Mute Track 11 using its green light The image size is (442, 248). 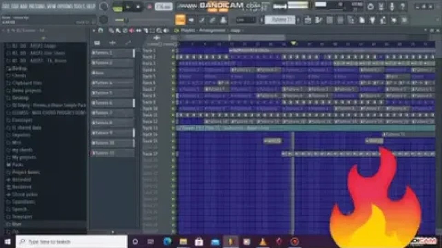[x=174, y=115]
